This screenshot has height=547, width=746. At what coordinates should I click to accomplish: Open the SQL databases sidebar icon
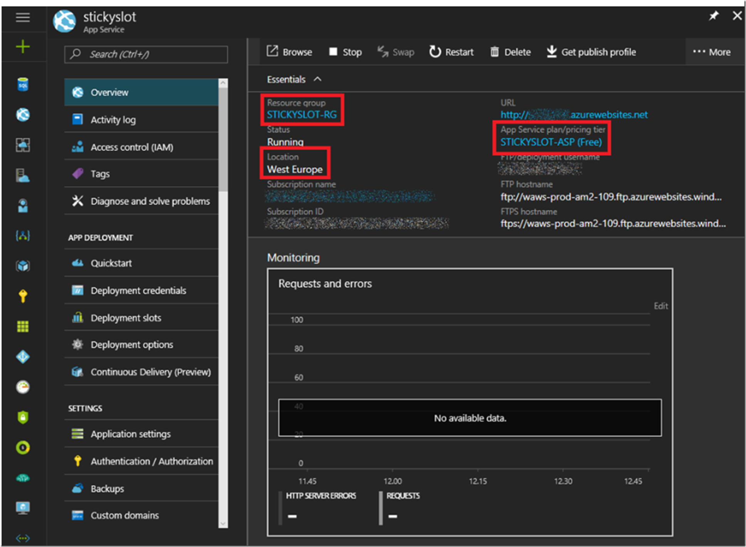pos(23,84)
